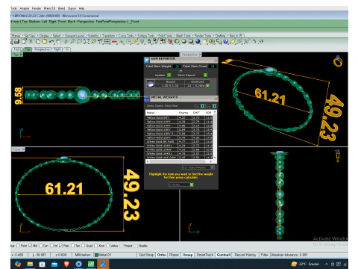Viewport: 358px width, 269px height.
Task: Toggle the Perp osnap checkbox
Action: click(61, 246)
